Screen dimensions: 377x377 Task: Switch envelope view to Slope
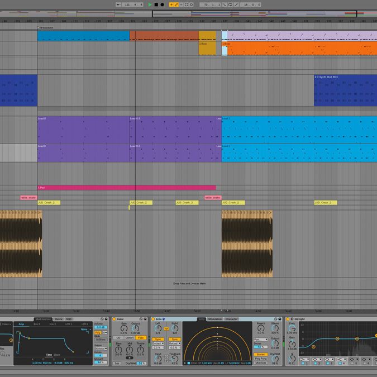[57, 355]
